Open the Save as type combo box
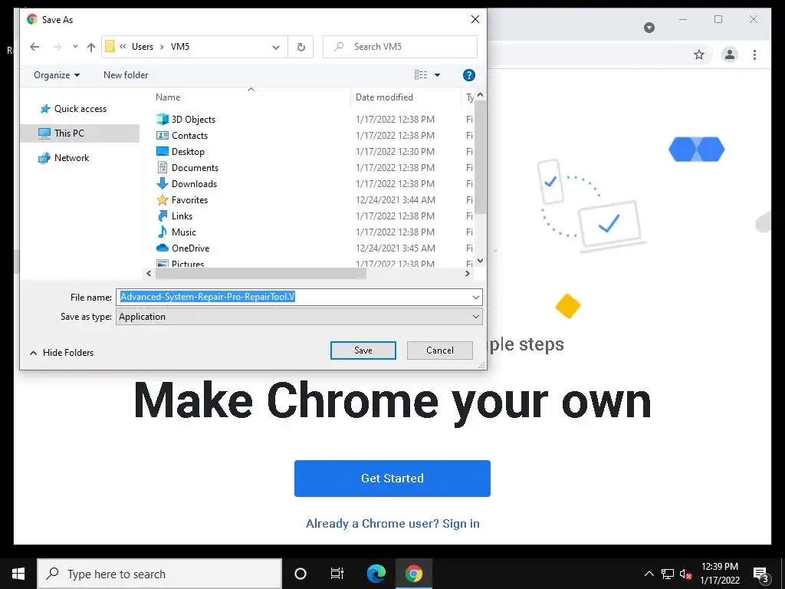Screen dimensions: 785x589 [x=299, y=317]
